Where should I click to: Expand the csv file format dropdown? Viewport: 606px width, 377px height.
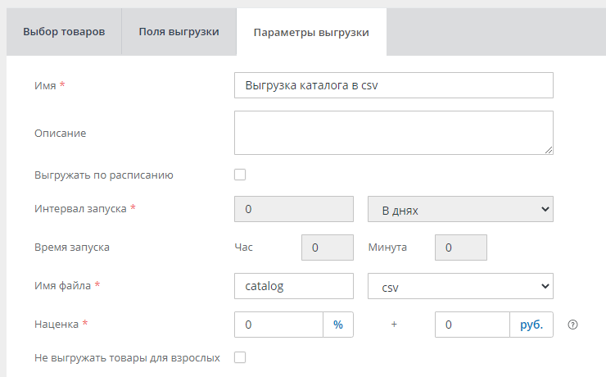[460, 286]
